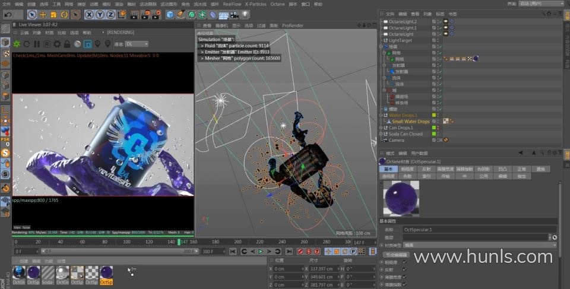Click the purple sphere material preview
Screen dimensions: 570x289
pyautogui.click(x=401, y=198)
